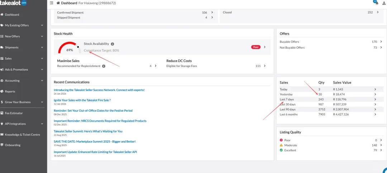Click the pie chart icon for Reports
The image size is (387, 173).
pyautogui.click(x=2, y=91)
